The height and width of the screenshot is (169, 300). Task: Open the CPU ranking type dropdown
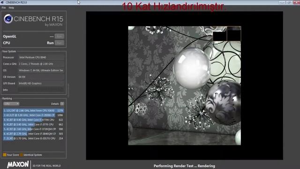point(11,104)
